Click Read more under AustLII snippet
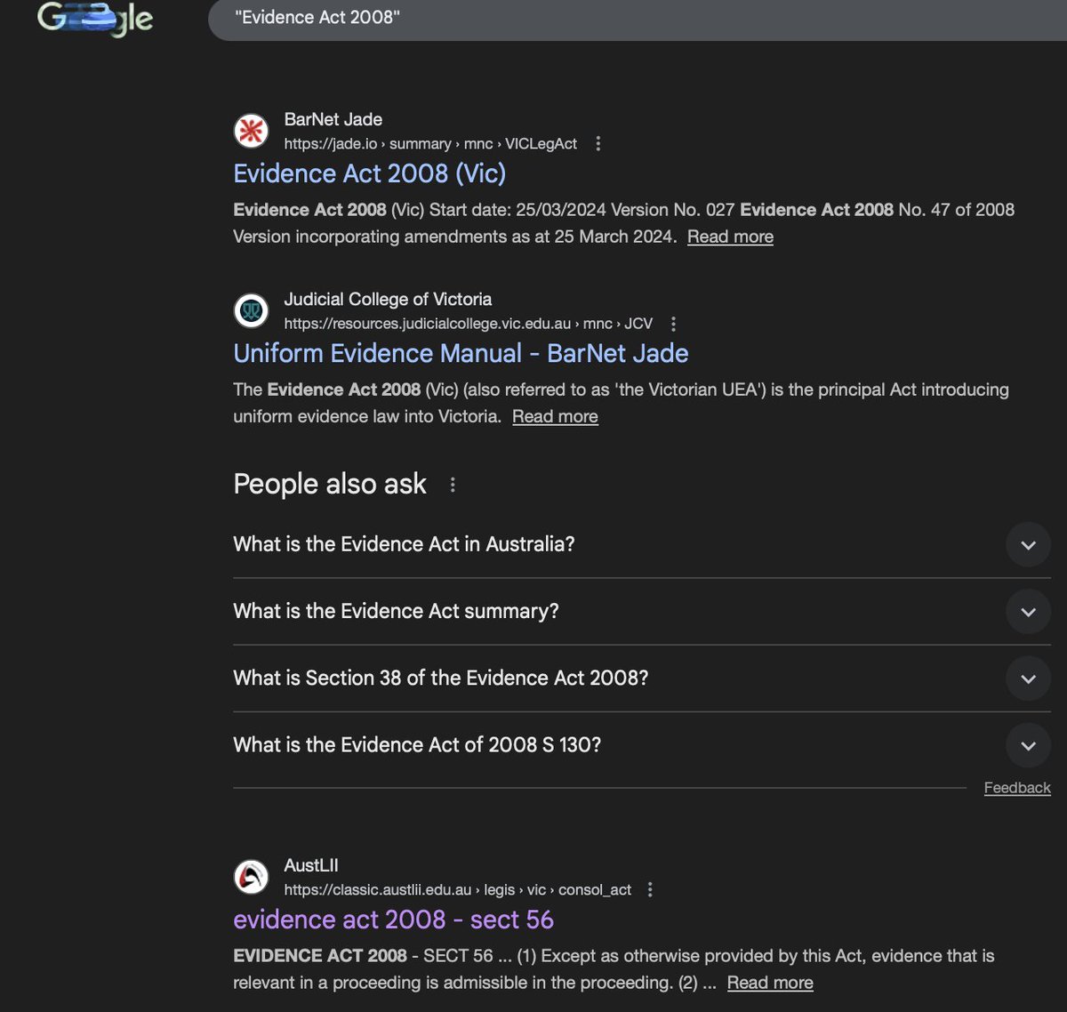1067x1012 pixels. [x=770, y=983]
